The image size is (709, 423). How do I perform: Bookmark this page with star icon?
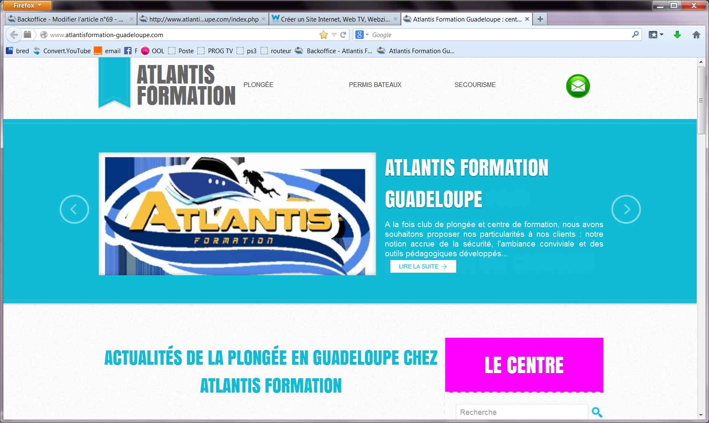click(x=324, y=35)
